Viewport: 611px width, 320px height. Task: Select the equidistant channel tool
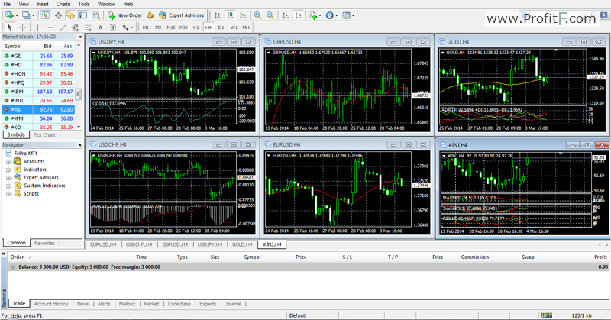(x=75, y=27)
